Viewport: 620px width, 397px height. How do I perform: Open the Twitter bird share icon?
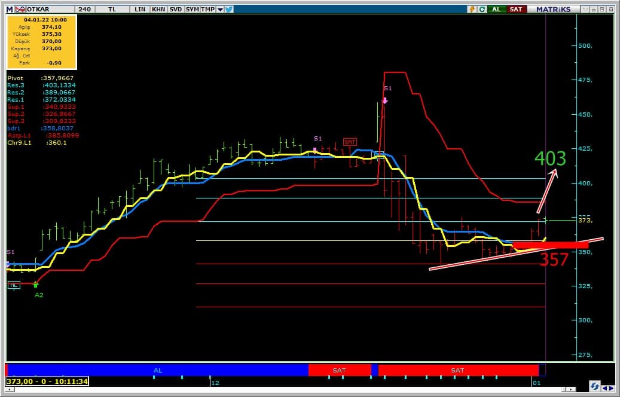pyautogui.click(x=229, y=9)
